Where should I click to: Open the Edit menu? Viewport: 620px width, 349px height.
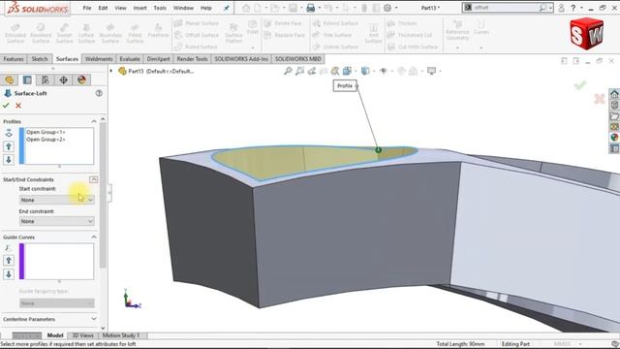(x=103, y=8)
